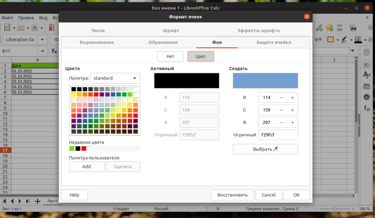Open the Палитра dropdown showing standard
This screenshot has height=218, width=375.
[115, 78]
